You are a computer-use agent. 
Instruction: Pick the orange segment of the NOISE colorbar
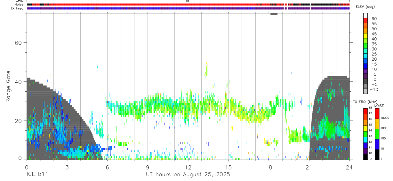point(377,124)
